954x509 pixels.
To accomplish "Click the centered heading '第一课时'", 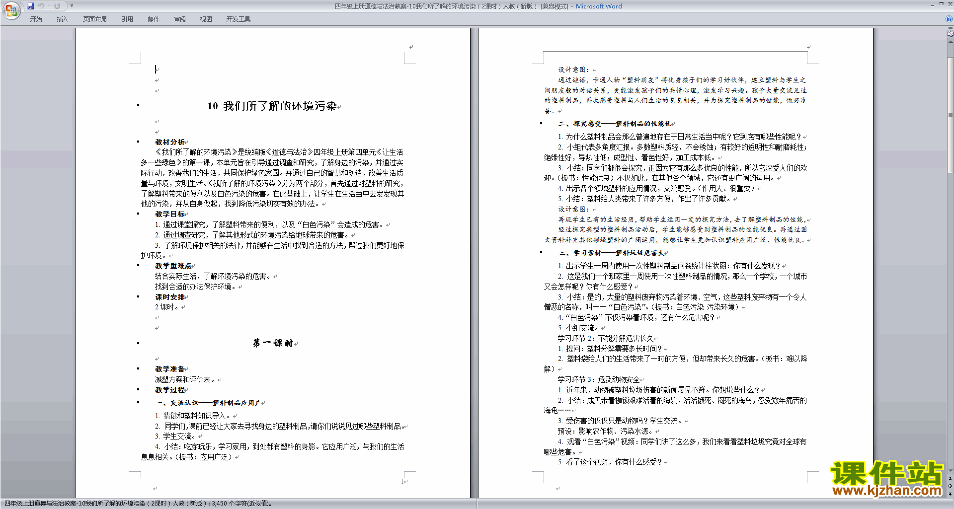I will (x=273, y=343).
